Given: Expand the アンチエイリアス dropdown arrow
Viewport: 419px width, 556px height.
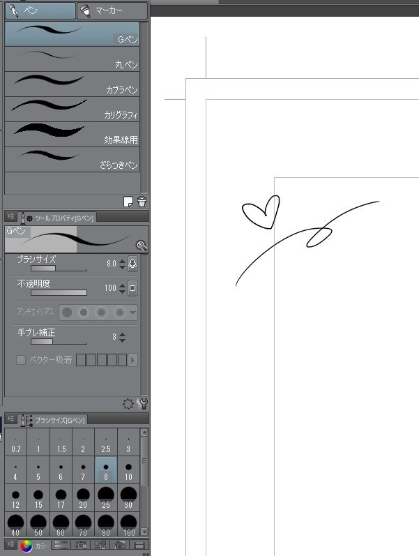Looking at the screenshot, I should [x=132, y=312].
